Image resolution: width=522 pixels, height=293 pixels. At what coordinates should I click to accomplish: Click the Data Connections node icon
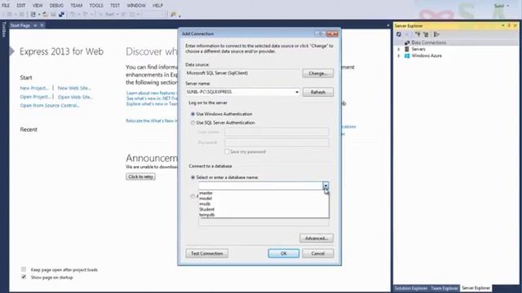pyautogui.click(x=407, y=42)
